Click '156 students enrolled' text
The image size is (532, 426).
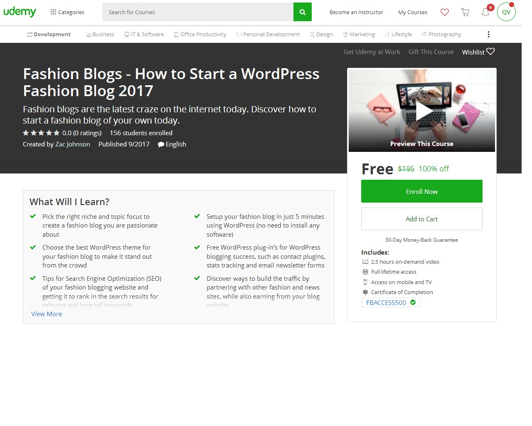click(141, 133)
